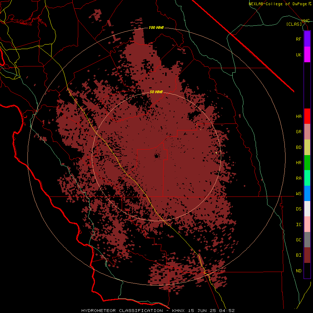Image resolution: width=313 pixels, height=313 pixels.
Task: Click the 'HR' legend label
Action: 299,163
